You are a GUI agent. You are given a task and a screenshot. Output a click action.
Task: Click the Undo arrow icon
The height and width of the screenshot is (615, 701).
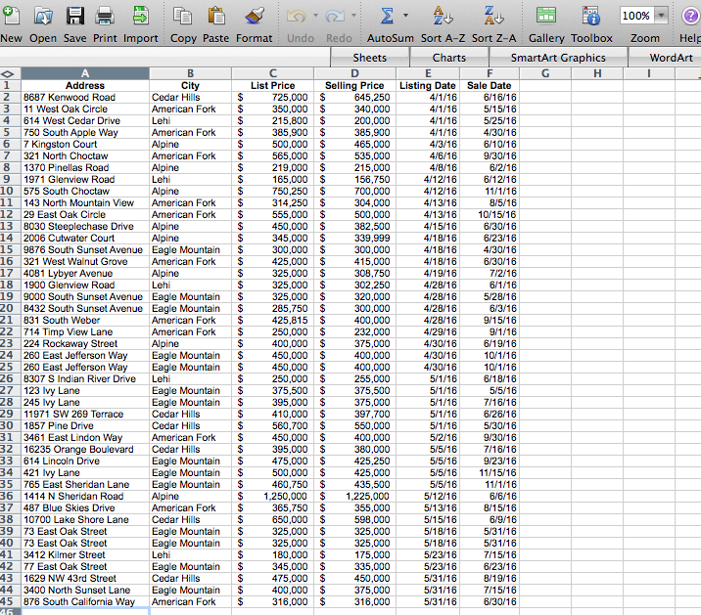click(x=296, y=16)
